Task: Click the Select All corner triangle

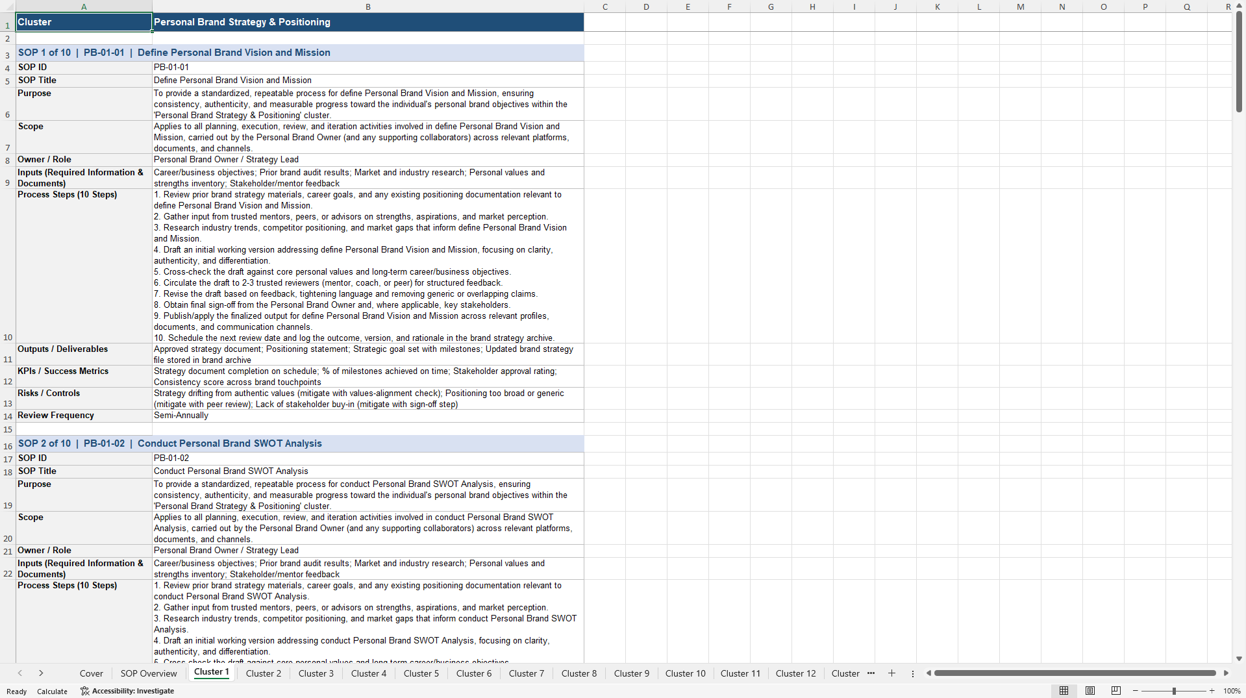Action: 8,6
